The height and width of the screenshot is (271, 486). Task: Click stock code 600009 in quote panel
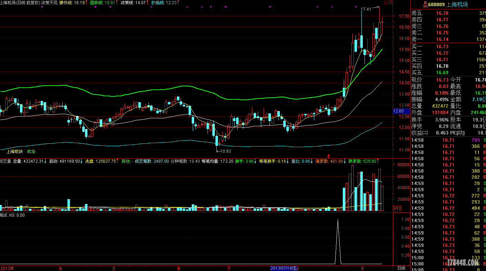[436, 4]
